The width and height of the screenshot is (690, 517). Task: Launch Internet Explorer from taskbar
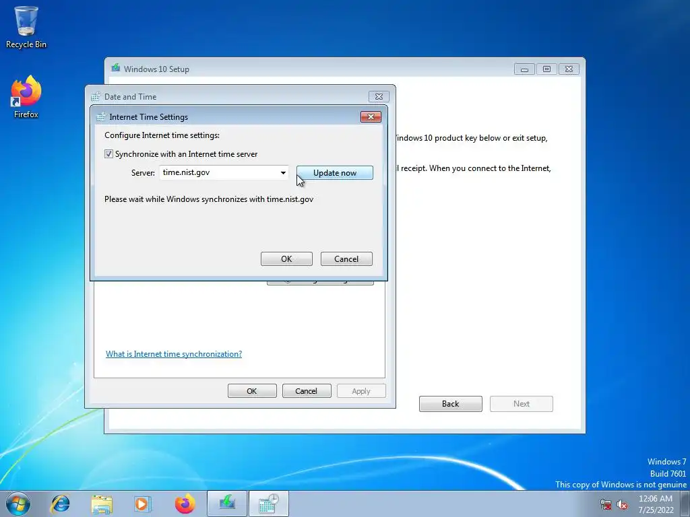(x=60, y=504)
